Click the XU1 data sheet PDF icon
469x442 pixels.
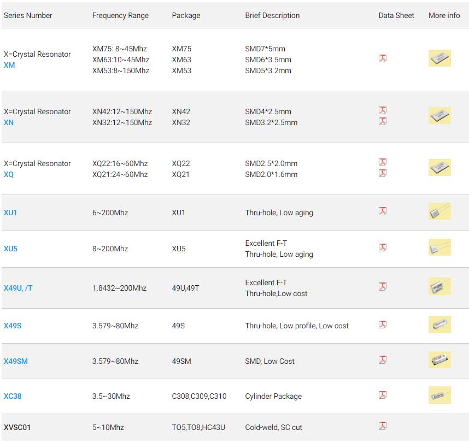point(383,211)
